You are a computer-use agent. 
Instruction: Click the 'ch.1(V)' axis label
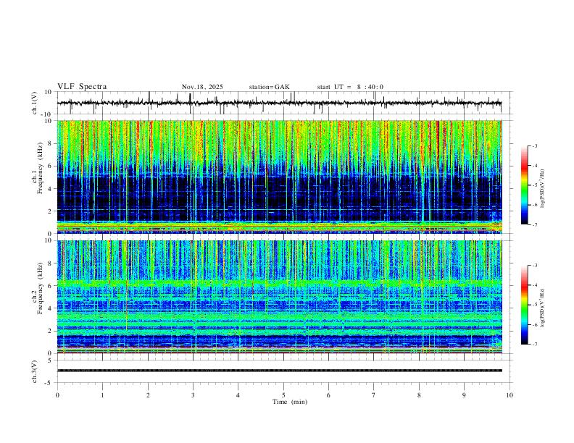35,103
